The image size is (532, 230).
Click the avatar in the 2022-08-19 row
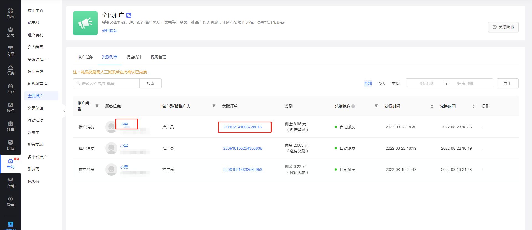[x=111, y=170]
